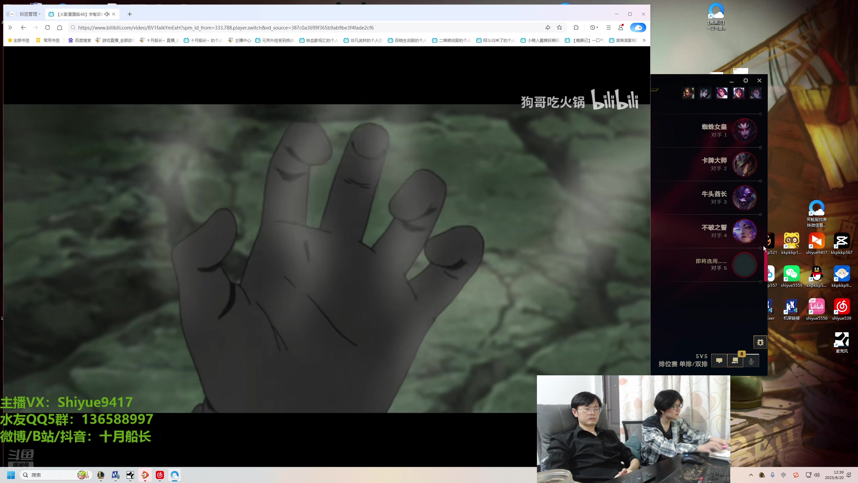Open League of Legends from taskbar
This screenshot has width=858, height=483.
click(101, 475)
